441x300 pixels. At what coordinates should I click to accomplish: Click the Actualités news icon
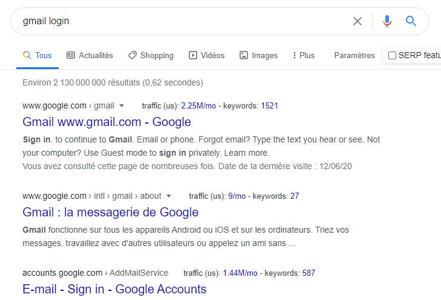(x=71, y=55)
